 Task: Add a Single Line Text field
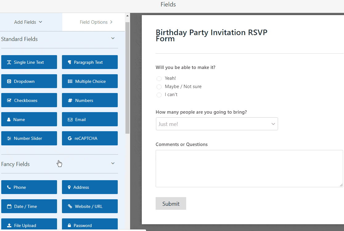(29, 62)
